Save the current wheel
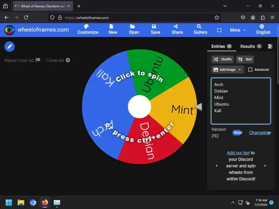Screen dimensions: 279x209 coord(155,30)
